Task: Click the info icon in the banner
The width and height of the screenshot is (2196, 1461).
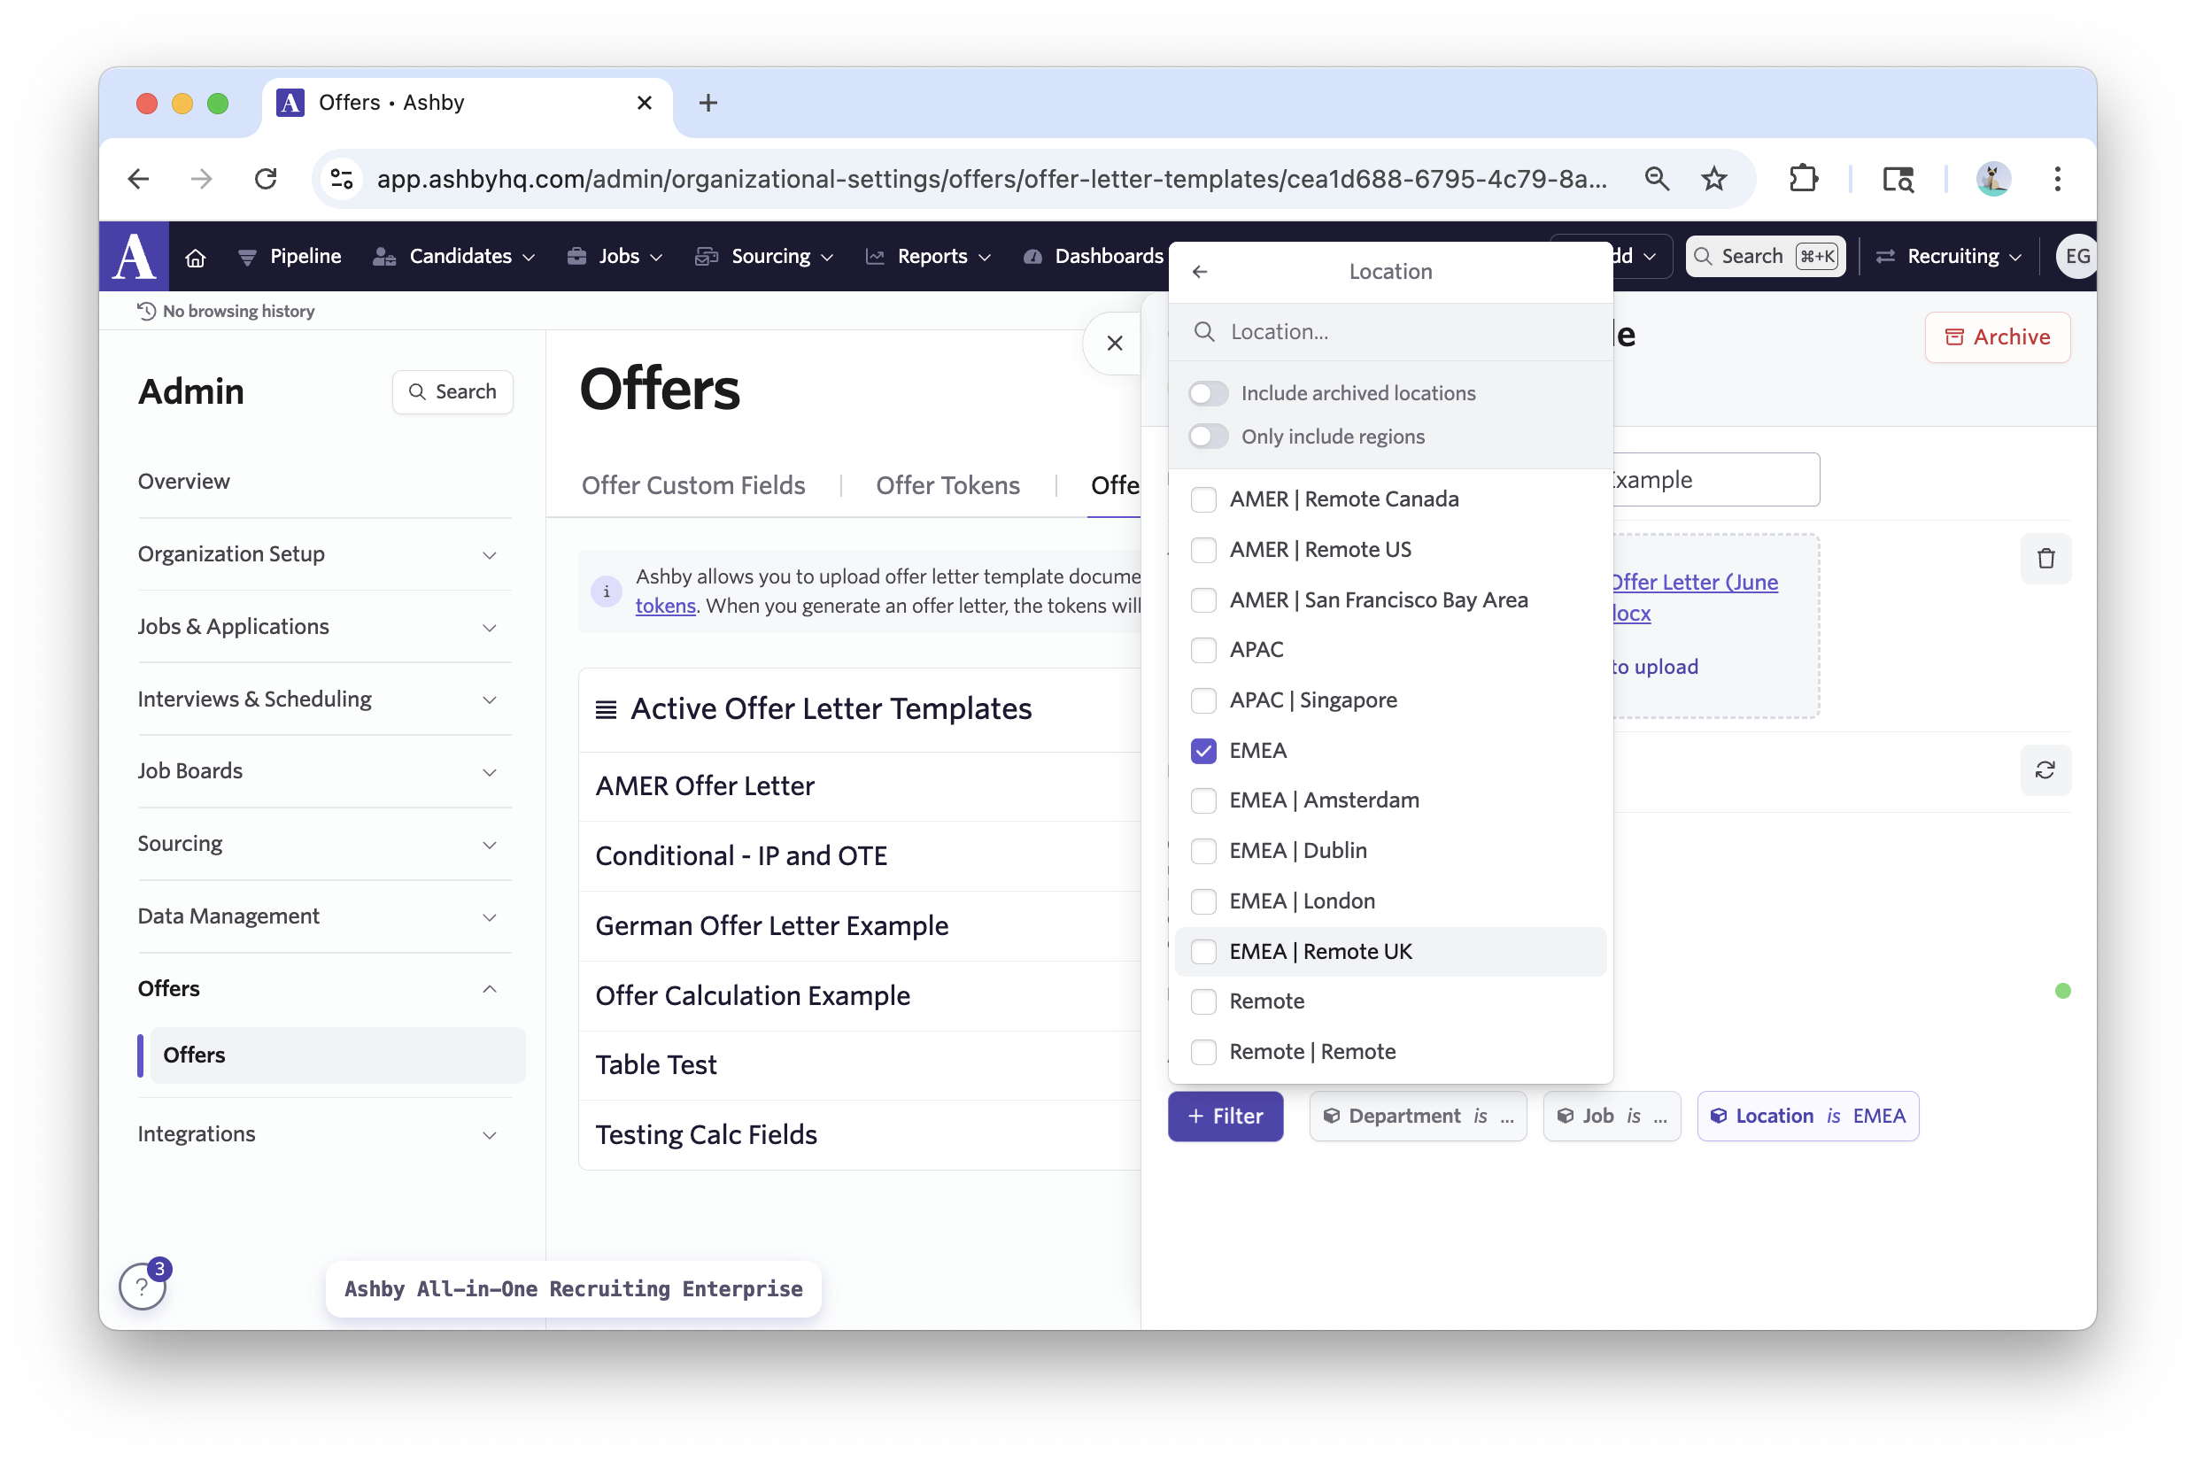Action: [x=607, y=591]
